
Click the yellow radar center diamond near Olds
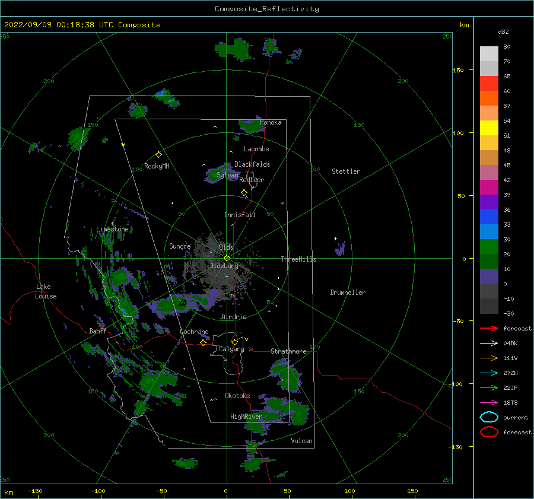227,258
